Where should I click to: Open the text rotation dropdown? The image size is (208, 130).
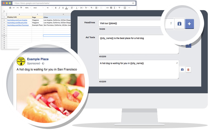[x=87, y=8]
